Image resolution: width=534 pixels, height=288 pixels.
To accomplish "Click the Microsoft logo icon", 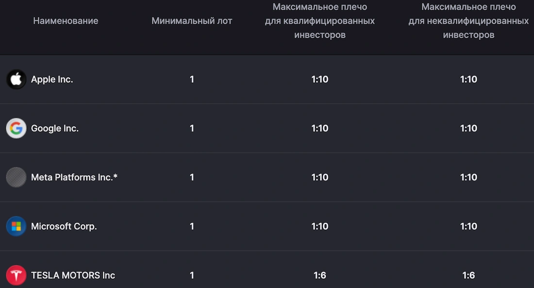I will (x=16, y=226).
